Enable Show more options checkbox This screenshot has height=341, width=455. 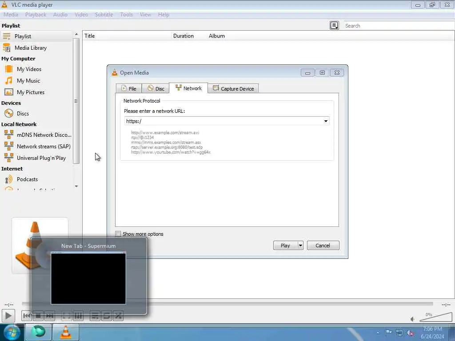click(x=118, y=234)
